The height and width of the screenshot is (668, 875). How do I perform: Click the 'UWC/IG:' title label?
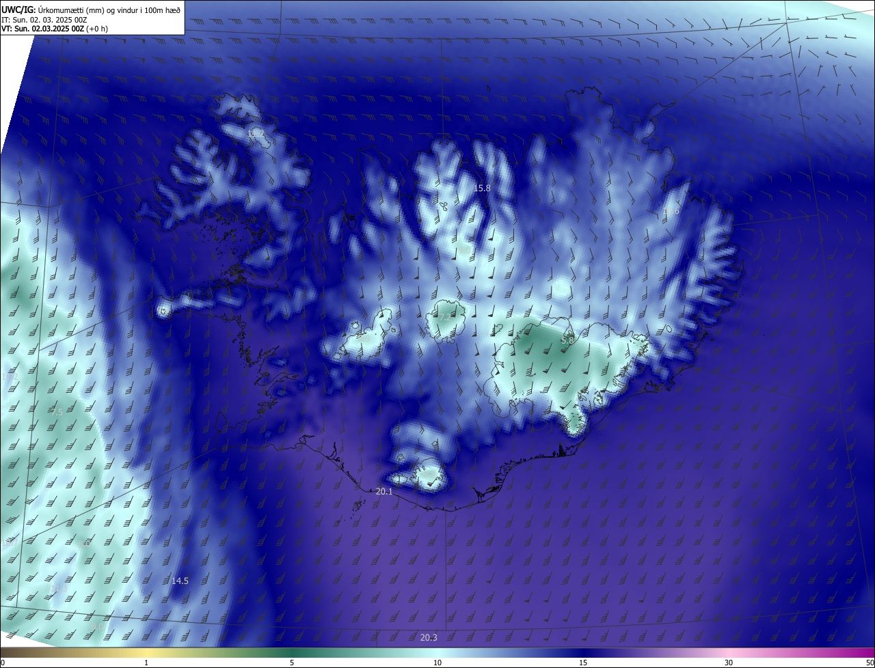coord(18,10)
